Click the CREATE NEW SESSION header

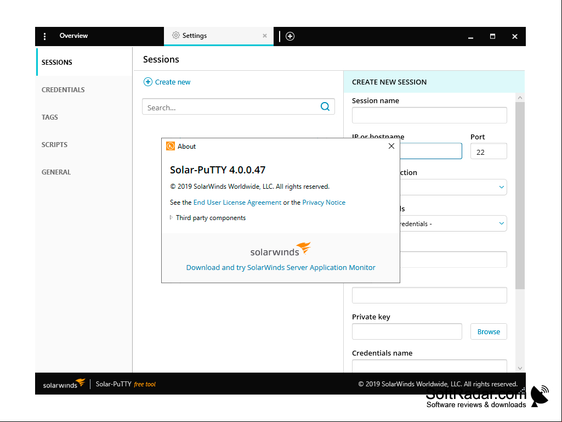click(389, 82)
